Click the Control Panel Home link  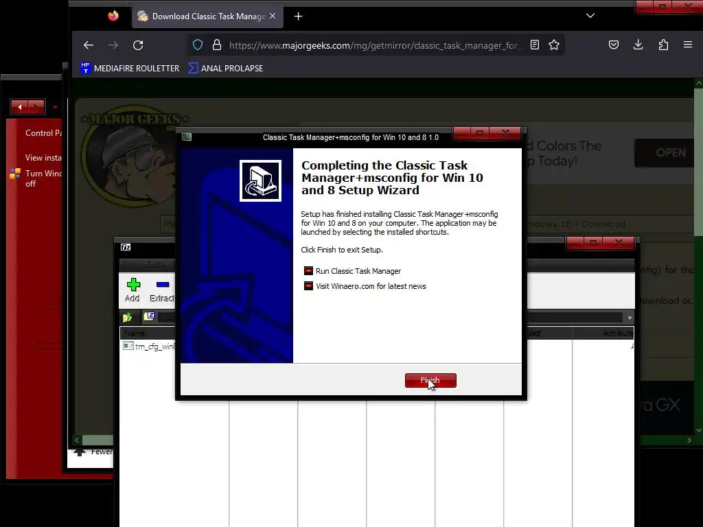(43, 133)
